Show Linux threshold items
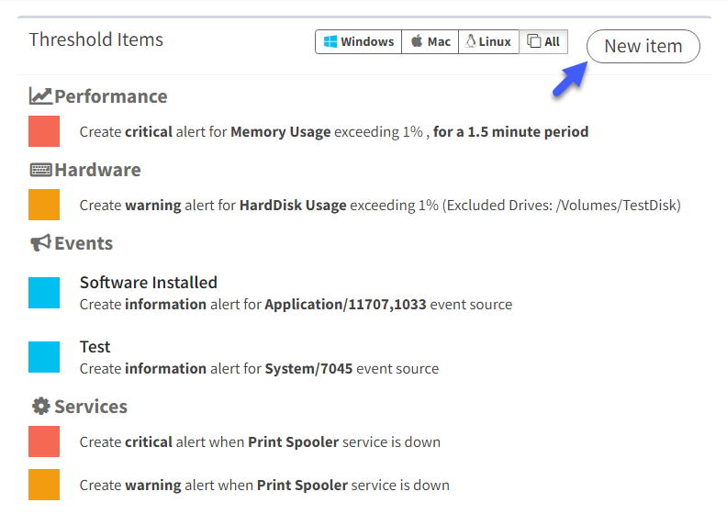Viewport: 727px width, 525px height. [x=488, y=41]
